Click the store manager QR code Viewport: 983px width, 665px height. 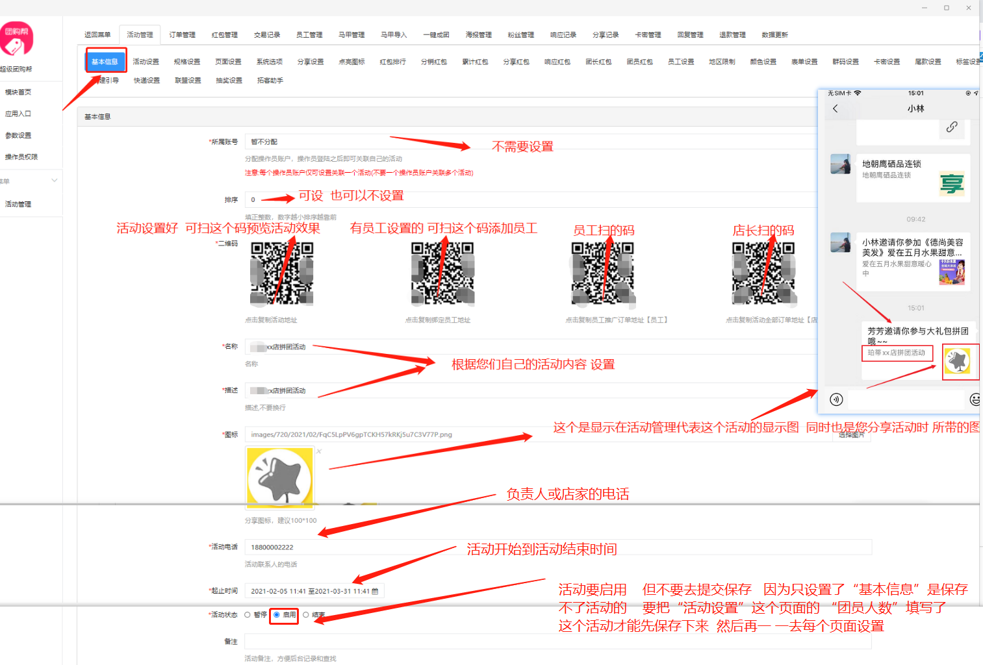point(763,273)
